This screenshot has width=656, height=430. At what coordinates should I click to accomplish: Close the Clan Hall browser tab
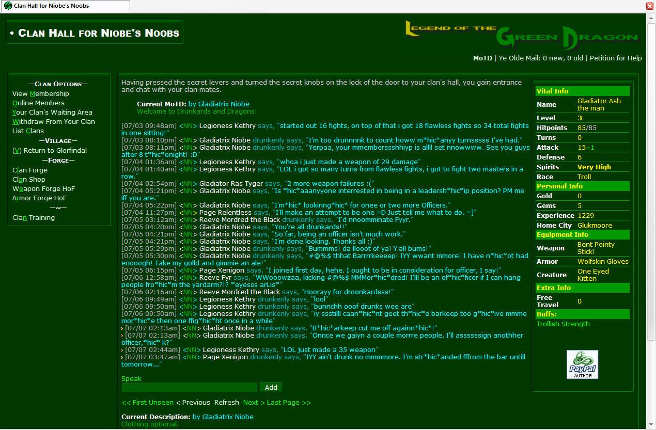point(650,6)
